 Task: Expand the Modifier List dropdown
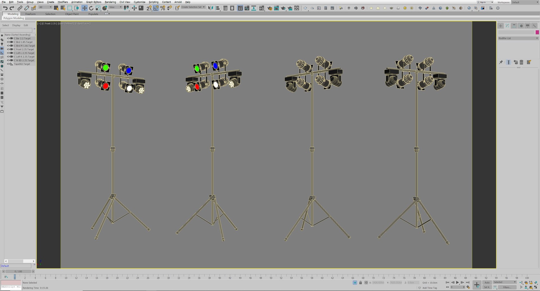(x=518, y=38)
